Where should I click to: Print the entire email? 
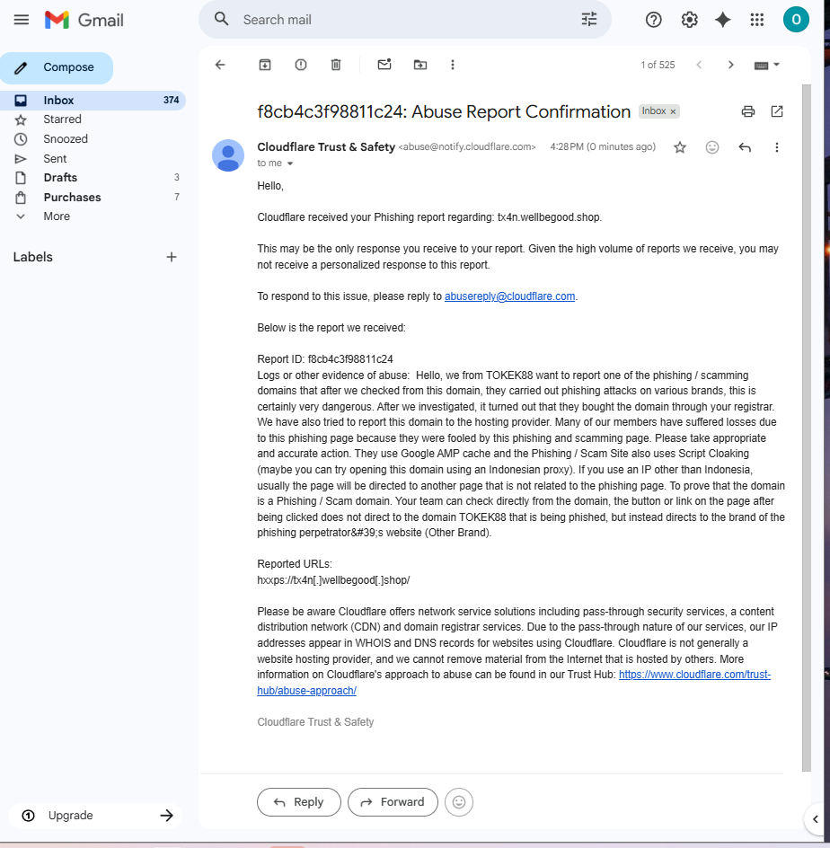click(x=748, y=111)
